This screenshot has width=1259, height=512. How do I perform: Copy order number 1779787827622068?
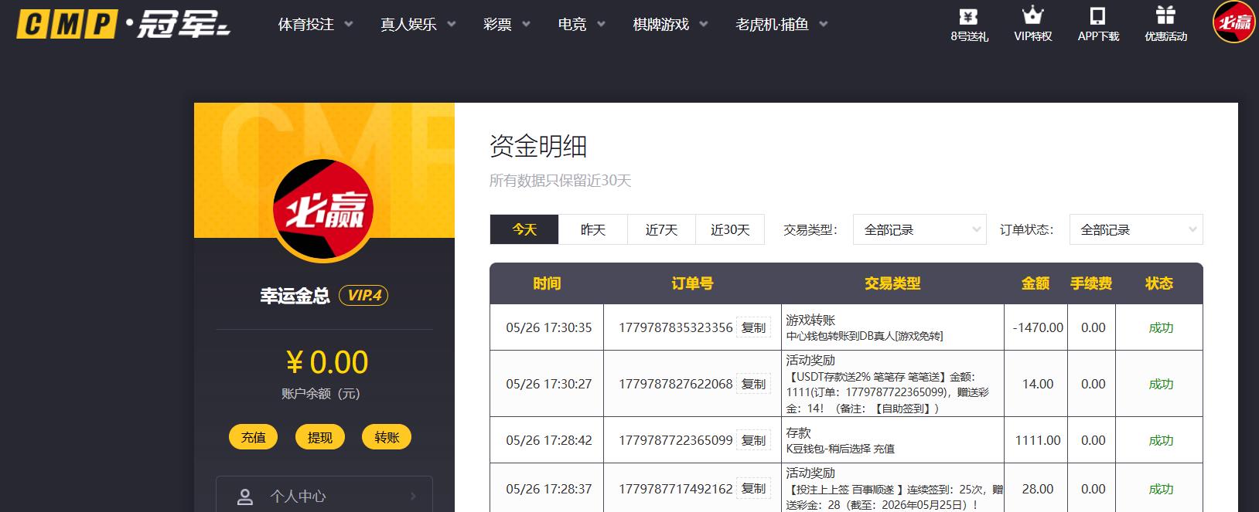[753, 384]
